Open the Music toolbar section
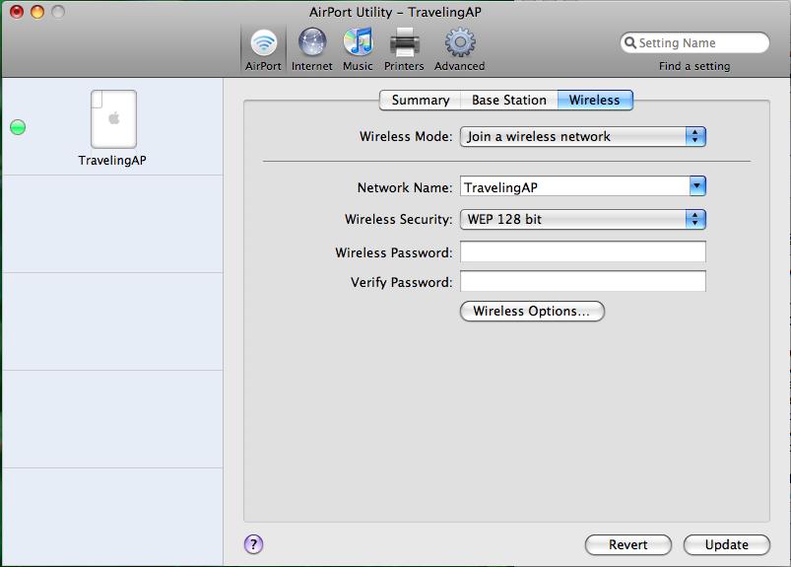Image resolution: width=791 pixels, height=567 pixels. coord(358,49)
